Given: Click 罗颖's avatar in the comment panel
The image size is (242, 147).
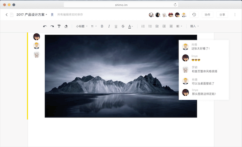Looking at the screenshot, I should pos(185,69).
